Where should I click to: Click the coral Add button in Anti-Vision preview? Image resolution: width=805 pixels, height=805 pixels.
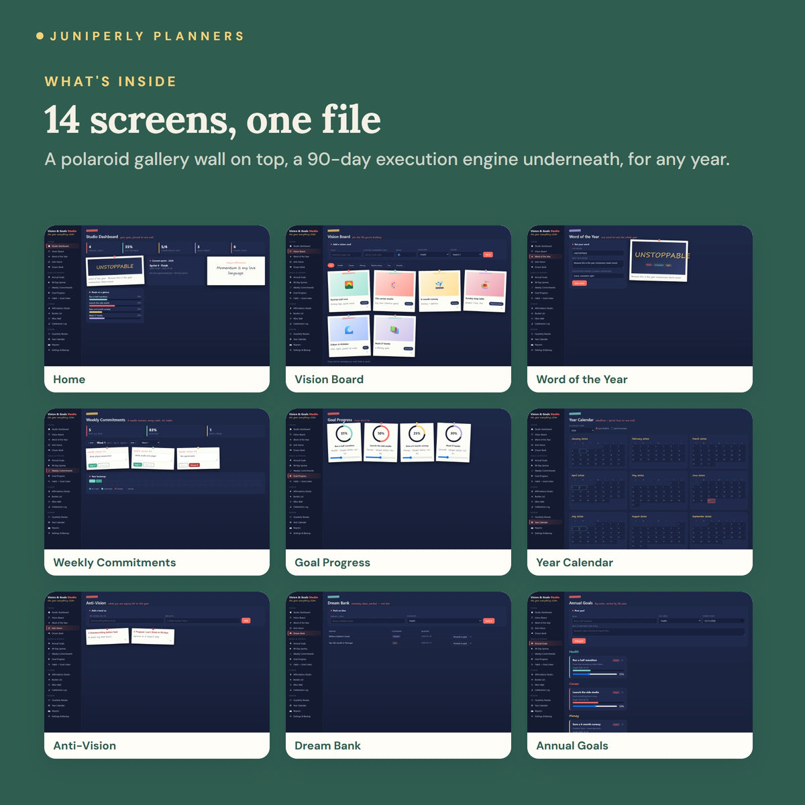pyautogui.click(x=246, y=621)
